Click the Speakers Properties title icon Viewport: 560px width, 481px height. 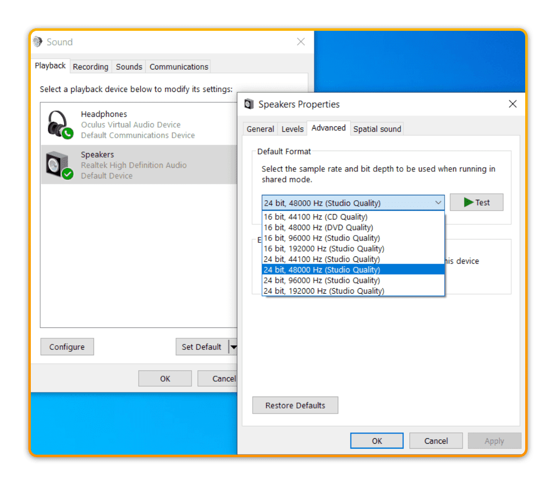249,104
